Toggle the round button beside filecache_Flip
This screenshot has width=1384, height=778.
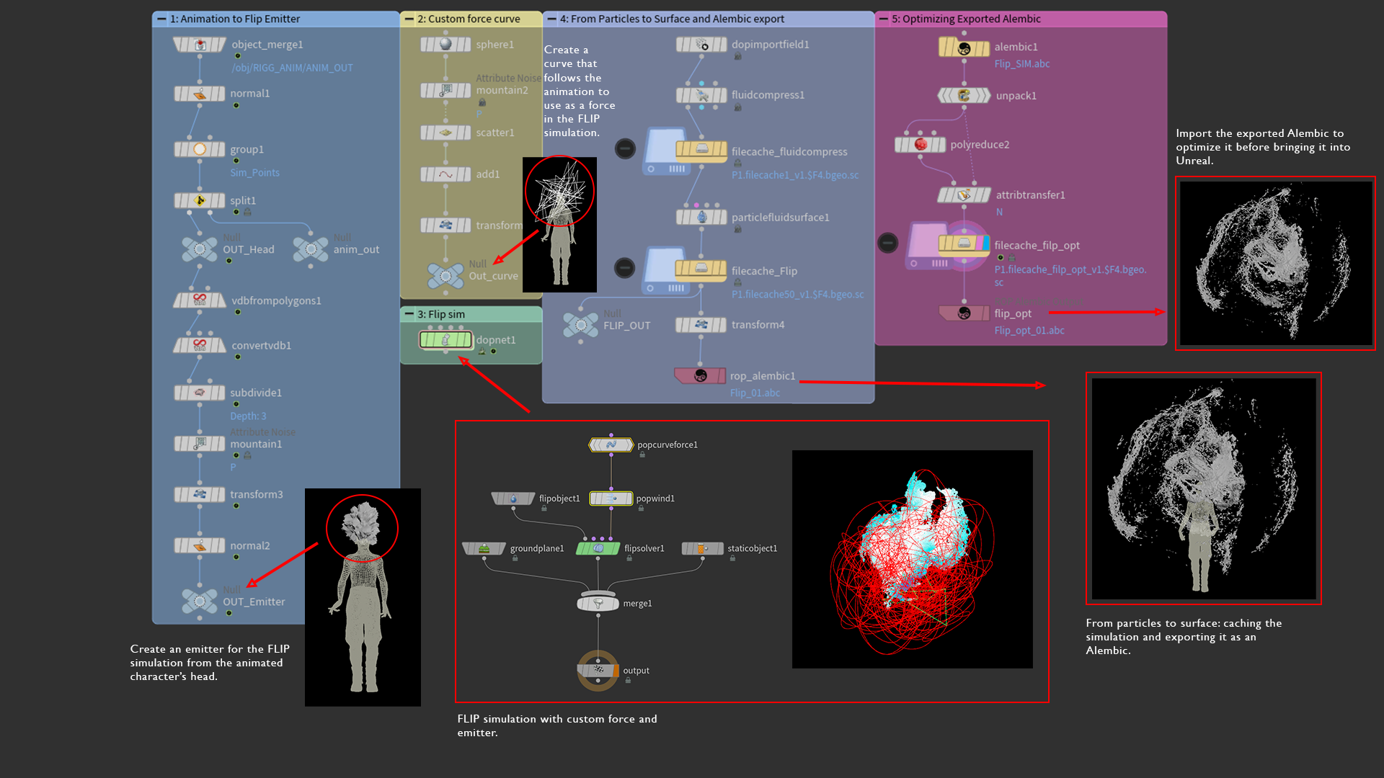625,268
